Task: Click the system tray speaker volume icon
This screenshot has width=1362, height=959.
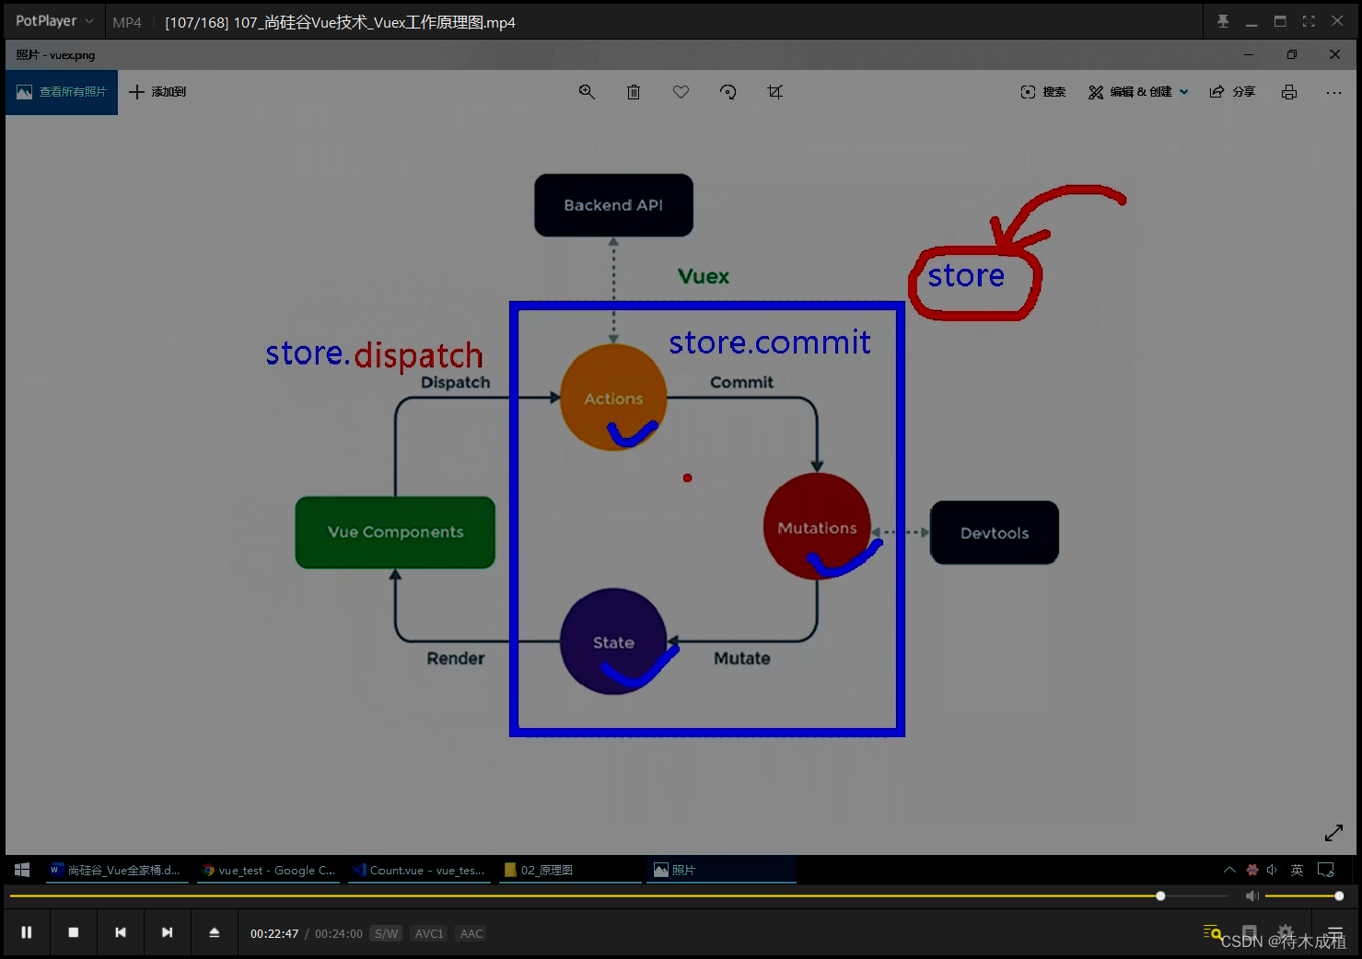Action: coord(1272,870)
